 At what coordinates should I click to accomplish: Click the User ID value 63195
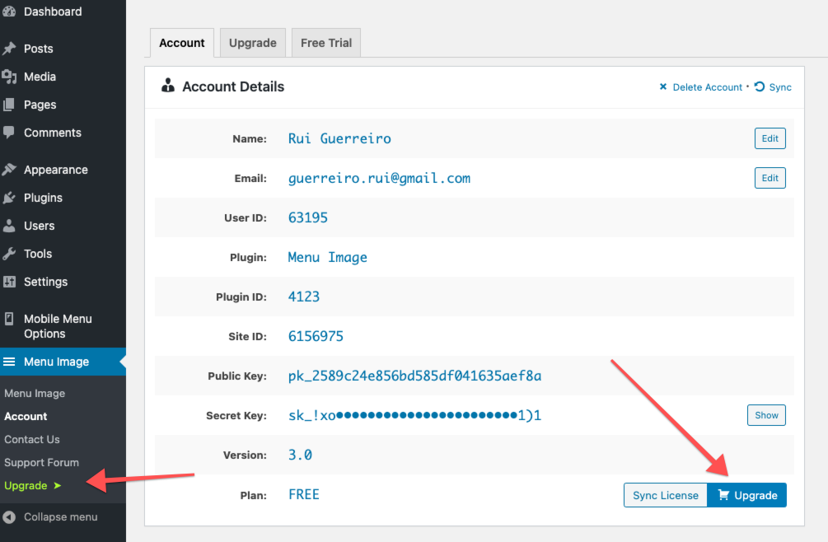308,217
